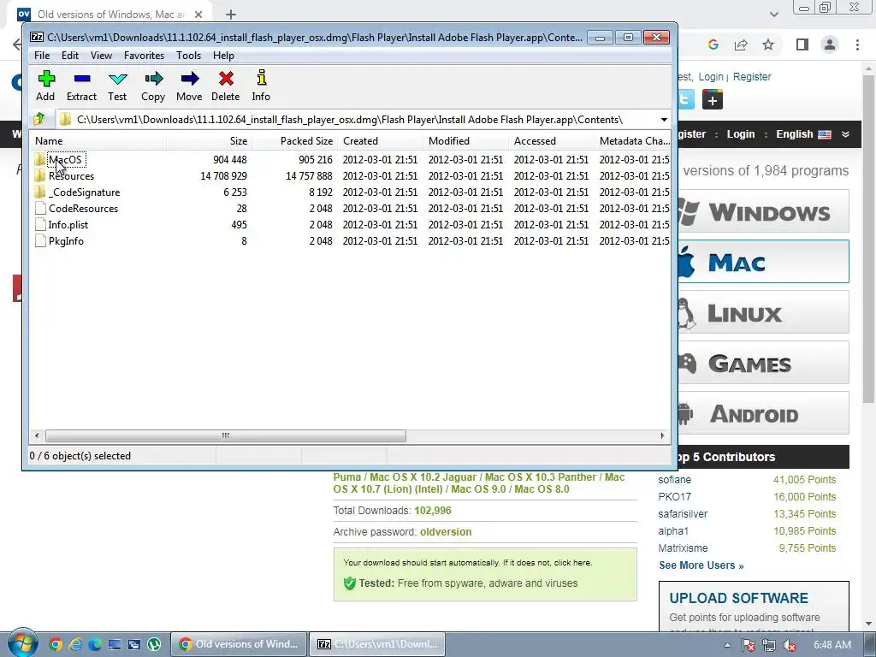Go up one folder level icon
The height and width of the screenshot is (657, 876).
pos(39,119)
